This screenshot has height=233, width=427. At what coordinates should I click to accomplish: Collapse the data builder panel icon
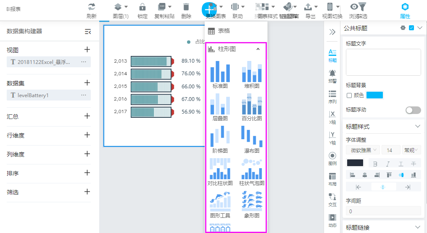point(88,32)
